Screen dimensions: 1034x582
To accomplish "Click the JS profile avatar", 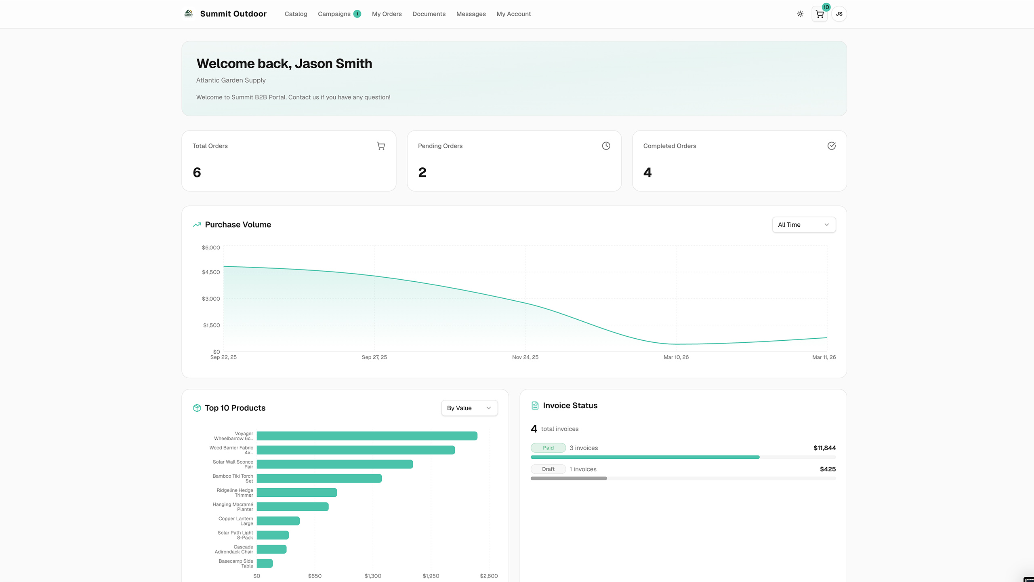I will coord(839,13).
